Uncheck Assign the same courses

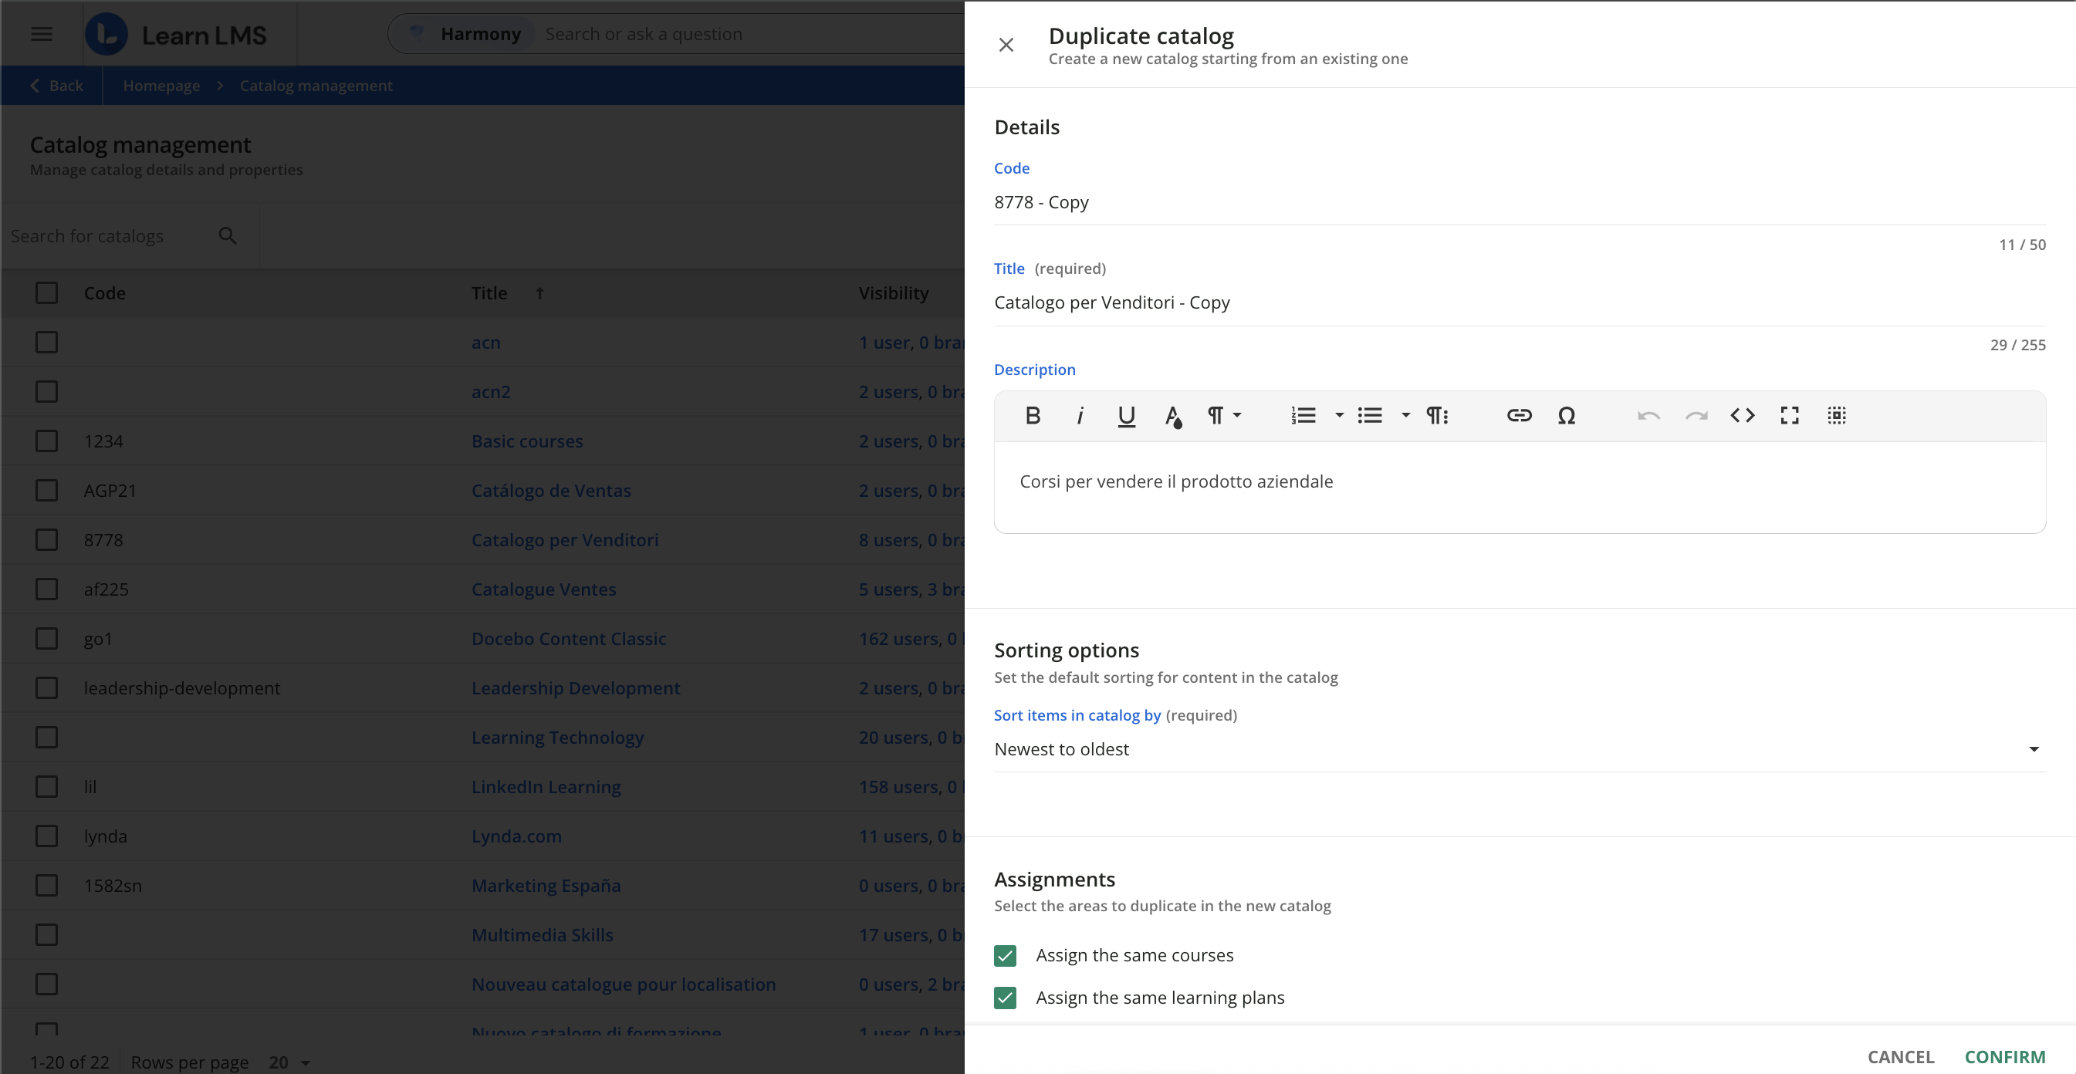tap(1005, 955)
